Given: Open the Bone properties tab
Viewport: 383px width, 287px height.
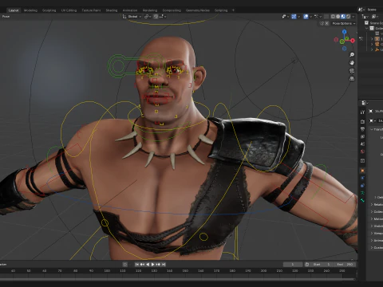Looking at the screenshot, I should (x=362, y=200).
